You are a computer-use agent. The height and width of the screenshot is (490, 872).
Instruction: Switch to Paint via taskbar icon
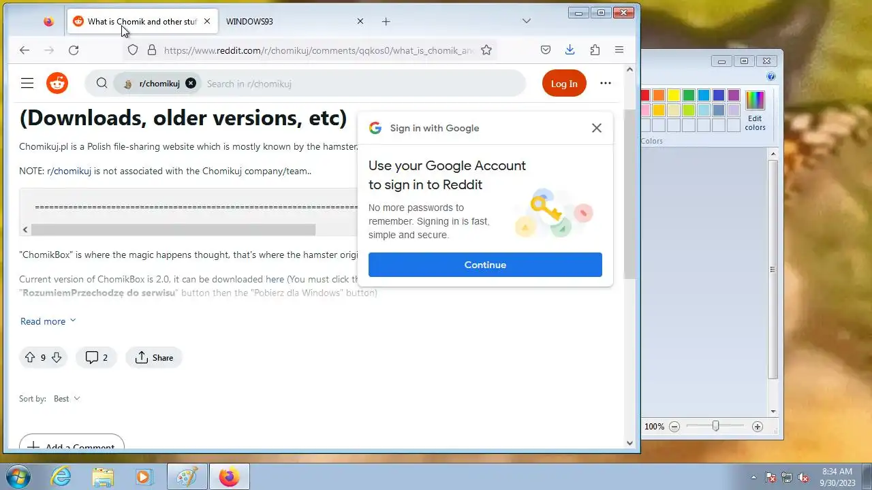tap(187, 477)
